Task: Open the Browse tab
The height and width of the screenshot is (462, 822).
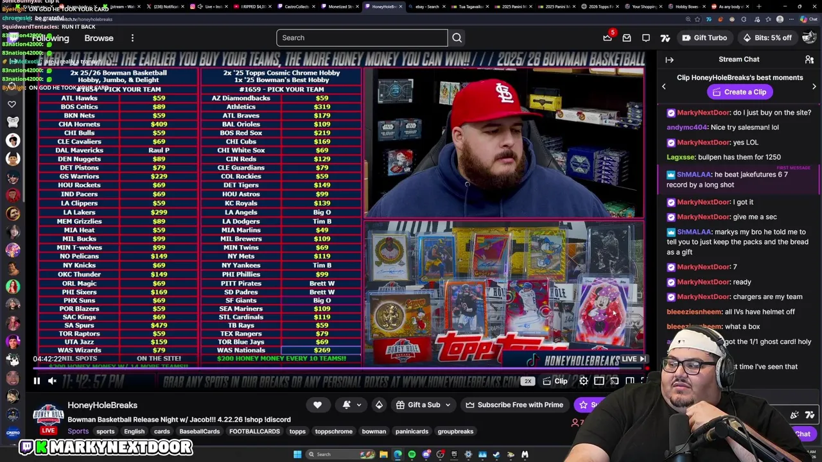Action: coord(99,38)
